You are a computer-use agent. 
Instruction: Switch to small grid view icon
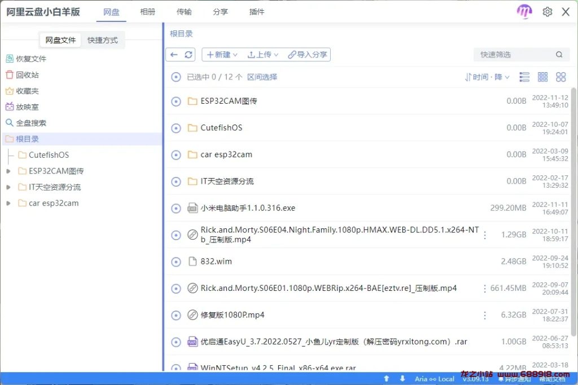(542, 77)
